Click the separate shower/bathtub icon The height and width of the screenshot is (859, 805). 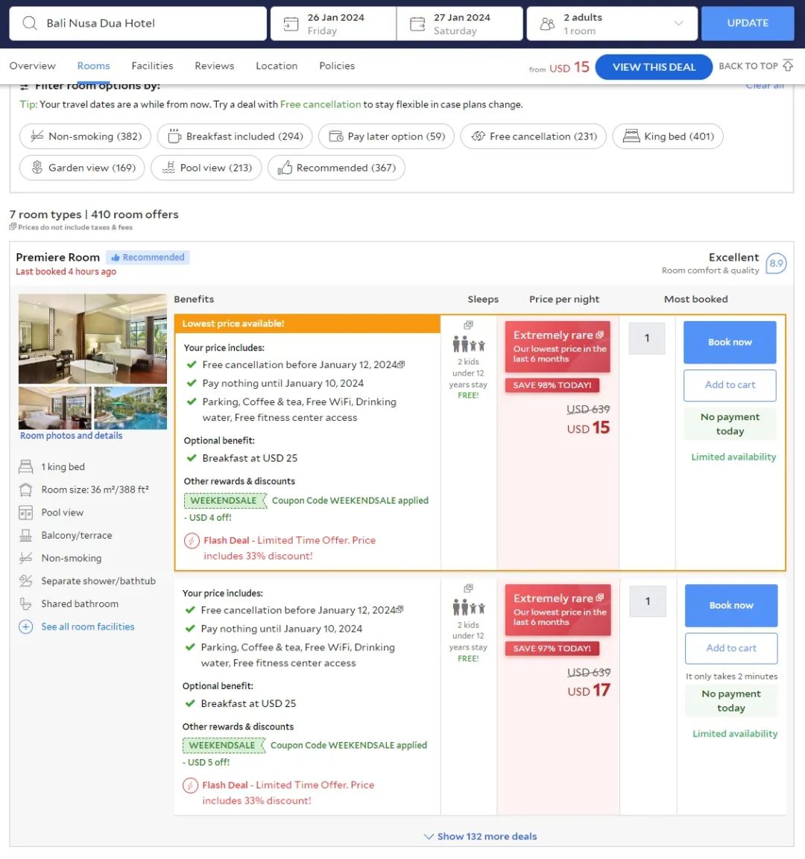coord(26,580)
